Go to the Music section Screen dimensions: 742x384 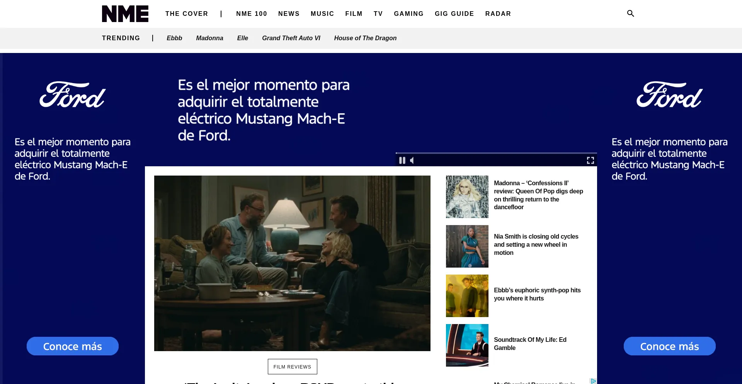tap(322, 14)
